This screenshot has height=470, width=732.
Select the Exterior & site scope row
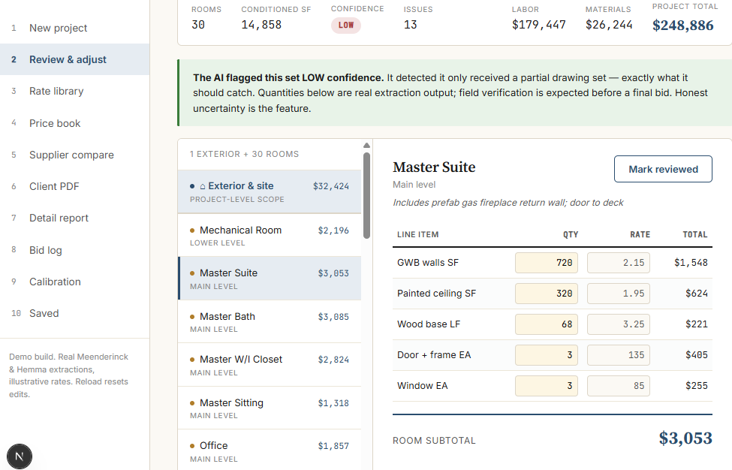point(270,191)
